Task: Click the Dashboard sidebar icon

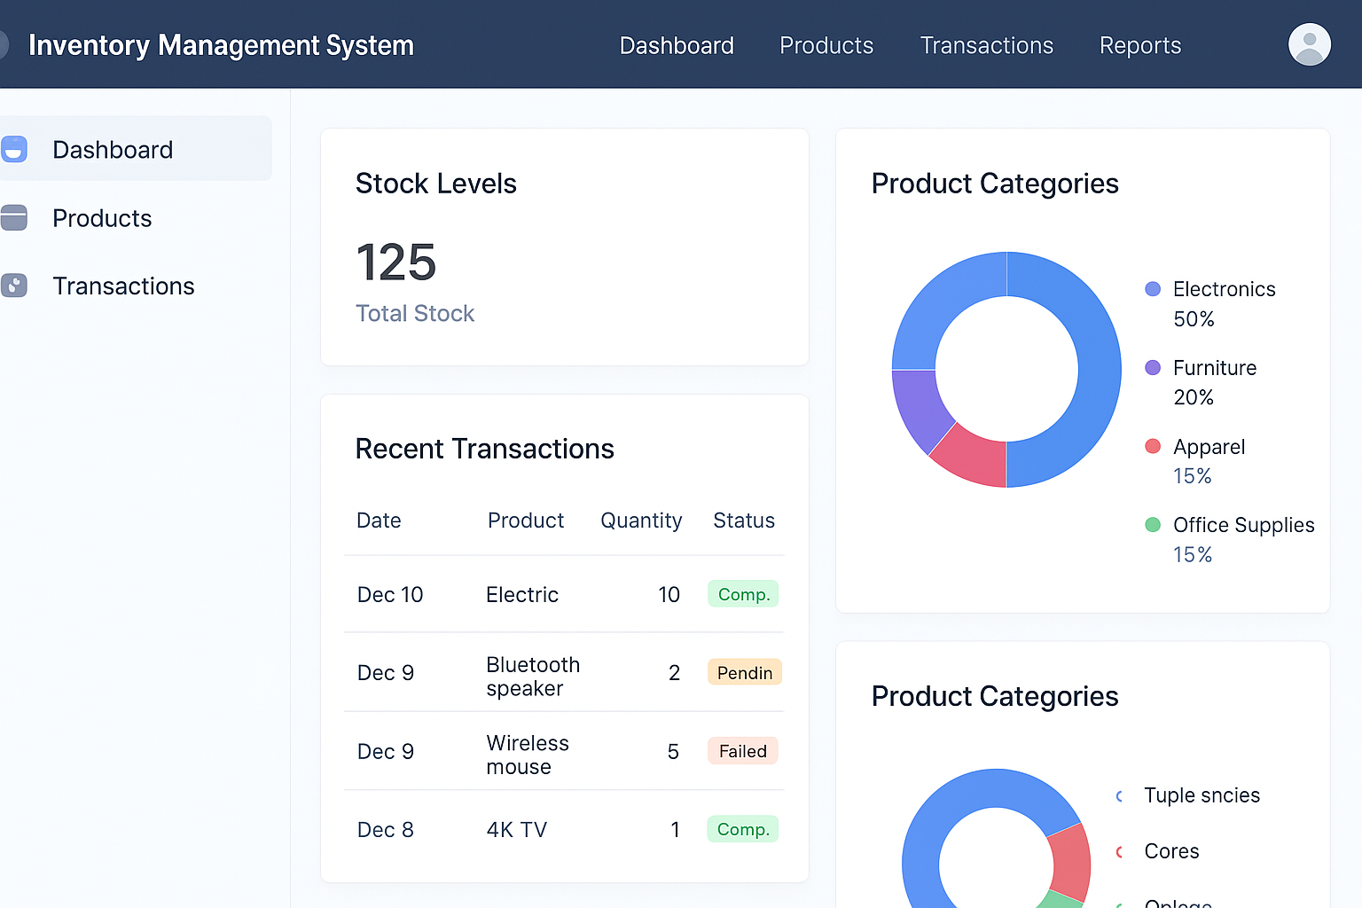Action: (x=14, y=149)
